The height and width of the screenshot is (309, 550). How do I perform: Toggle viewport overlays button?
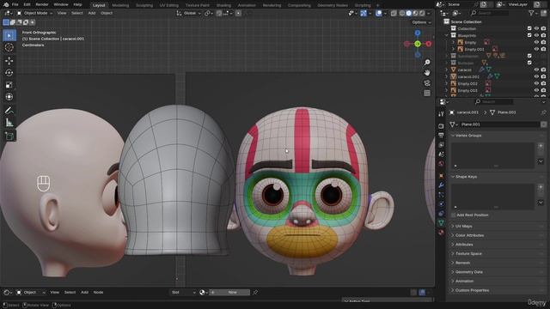coord(379,14)
